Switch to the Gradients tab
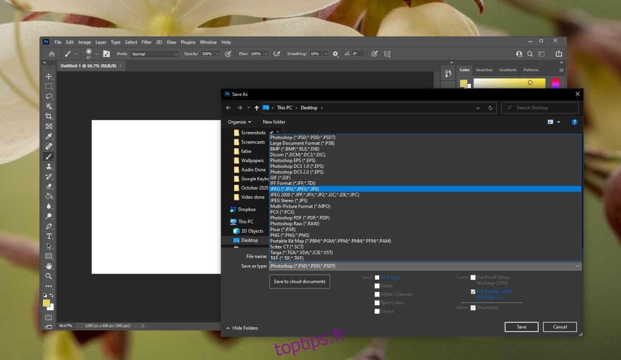This screenshot has height=360, width=621. [508, 70]
